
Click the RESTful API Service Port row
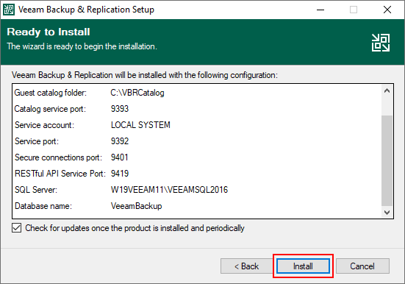point(196,174)
